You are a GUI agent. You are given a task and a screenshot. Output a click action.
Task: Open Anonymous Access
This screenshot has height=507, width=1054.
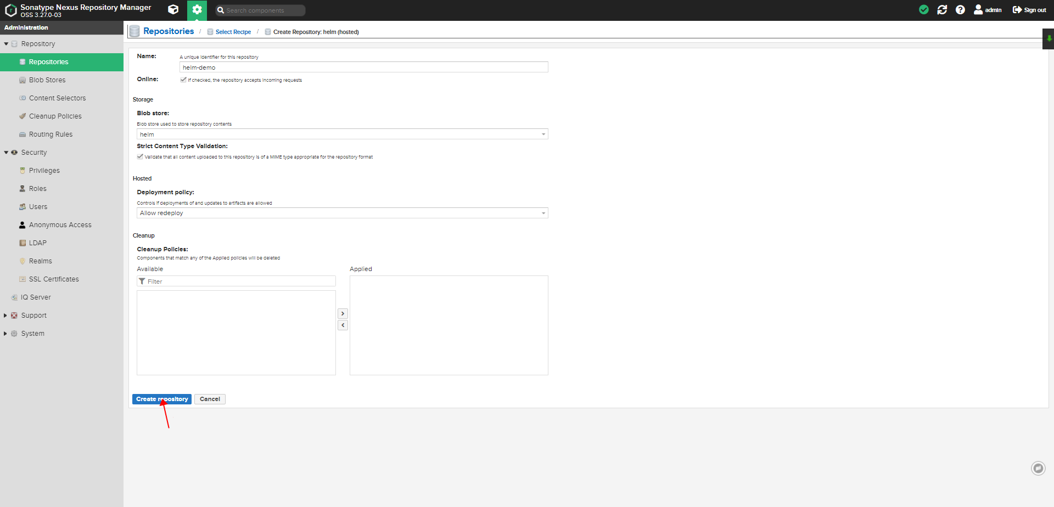click(x=61, y=225)
